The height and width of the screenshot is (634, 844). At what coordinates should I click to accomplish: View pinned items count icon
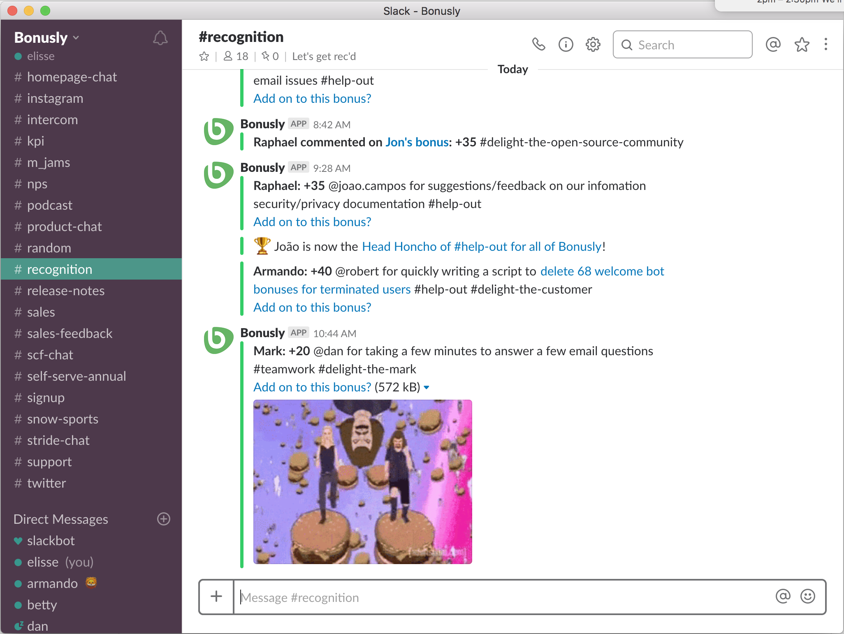(x=270, y=56)
